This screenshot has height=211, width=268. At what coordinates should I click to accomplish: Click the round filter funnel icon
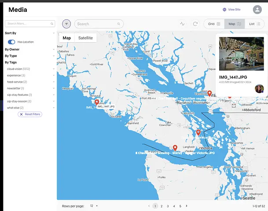(x=66, y=24)
